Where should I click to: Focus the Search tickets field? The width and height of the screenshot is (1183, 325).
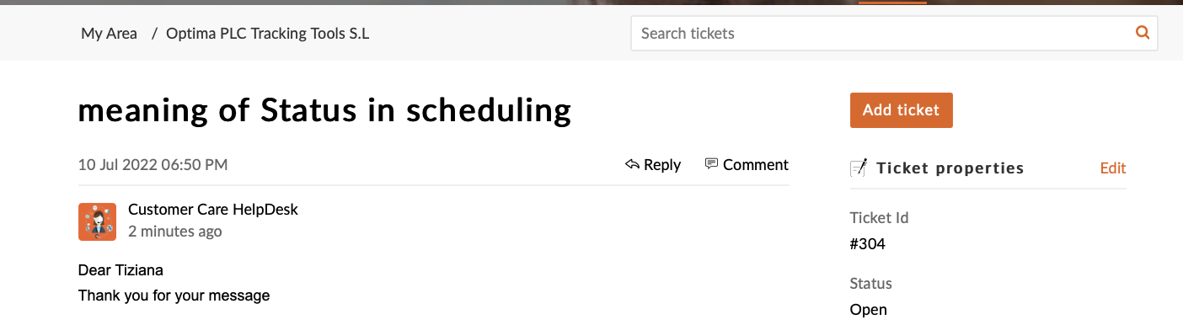894,34
